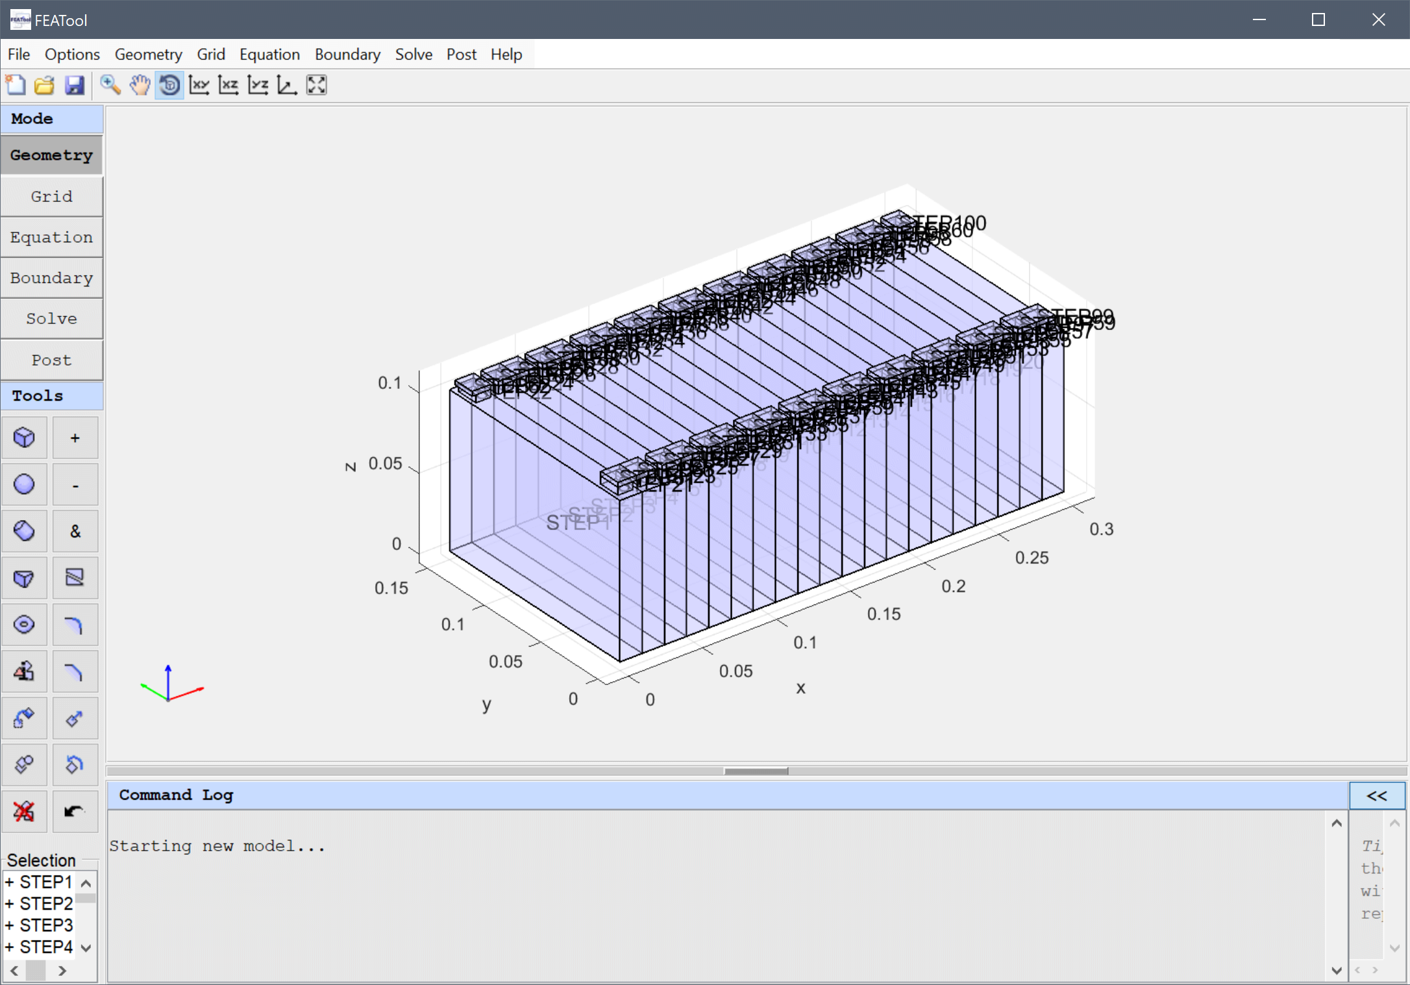This screenshot has width=1410, height=985.
Task: Click the create sphere tool icon
Action: coord(24,484)
